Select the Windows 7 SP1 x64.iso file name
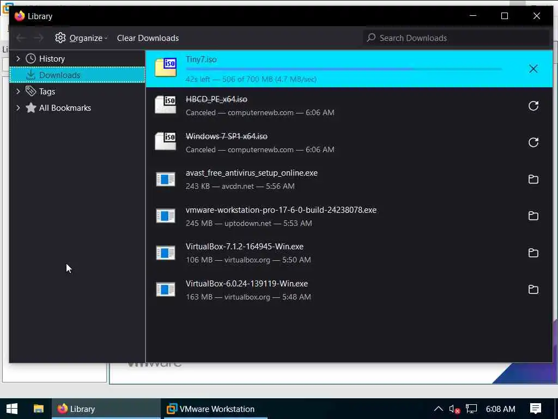The image size is (558, 419). click(227, 136)
